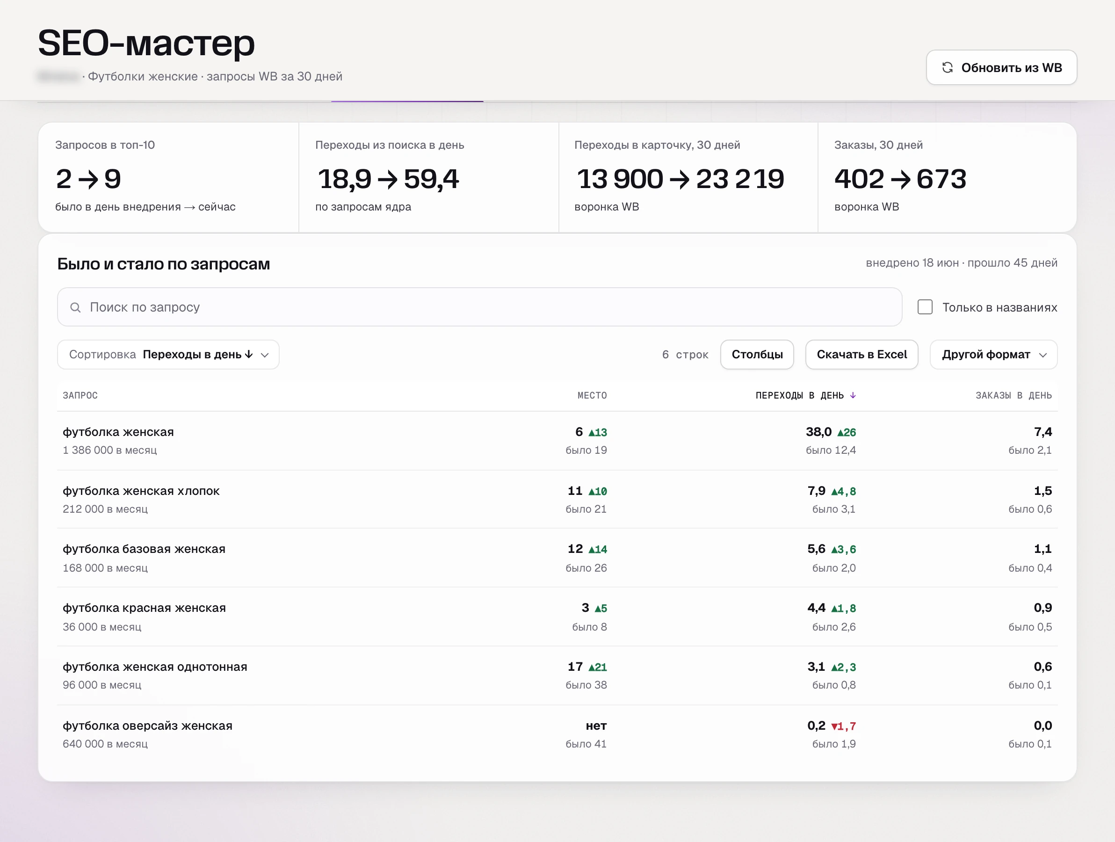Select the row футболка базовая женская

tap(557, 558)
